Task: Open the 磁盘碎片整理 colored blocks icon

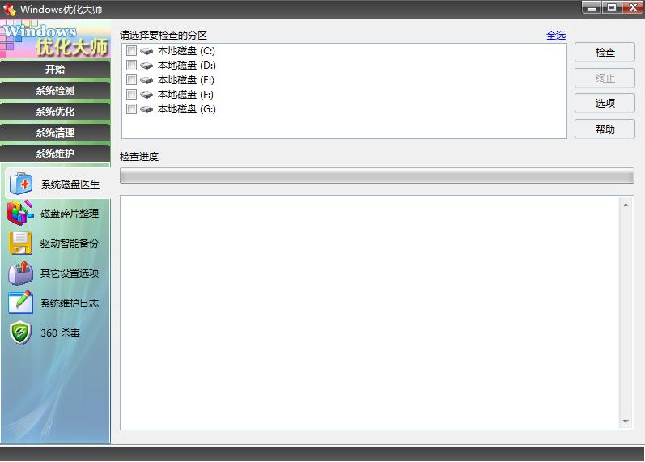Action: click(x=19, y=213)
